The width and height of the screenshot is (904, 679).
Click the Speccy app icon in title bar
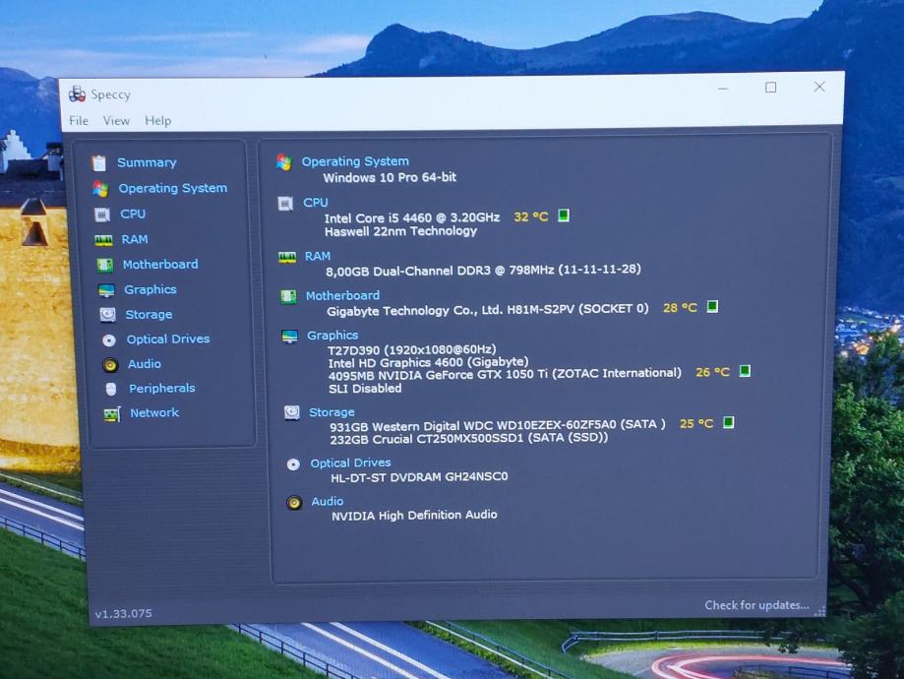77,94
